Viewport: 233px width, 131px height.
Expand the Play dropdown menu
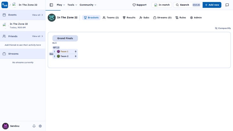[x=61, y=5]
